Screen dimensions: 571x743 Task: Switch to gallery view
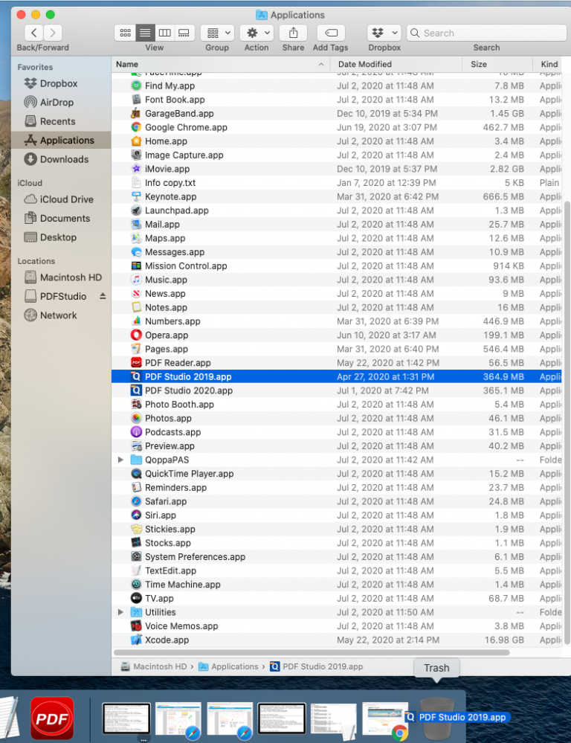(x=184, y=33)
